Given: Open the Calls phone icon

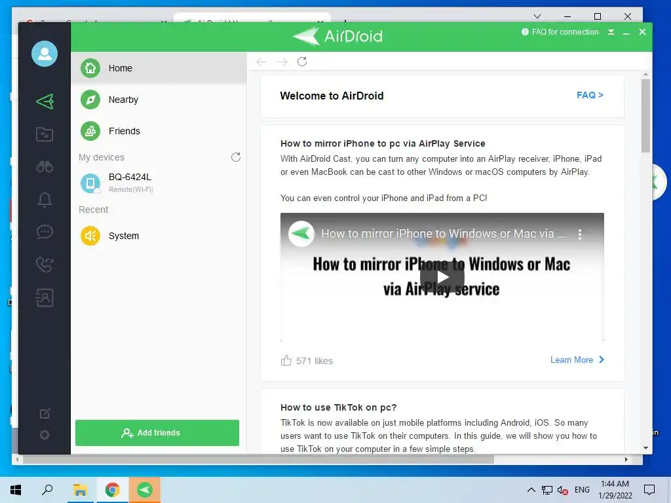Looking at the screenshot, I should coord(45,265).
